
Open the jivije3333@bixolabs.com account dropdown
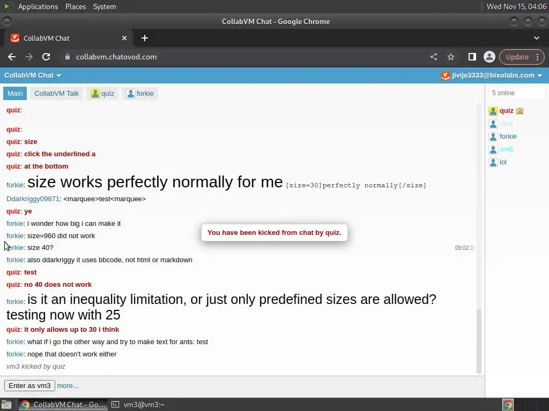pyautogui.click(x=497, y=75)
